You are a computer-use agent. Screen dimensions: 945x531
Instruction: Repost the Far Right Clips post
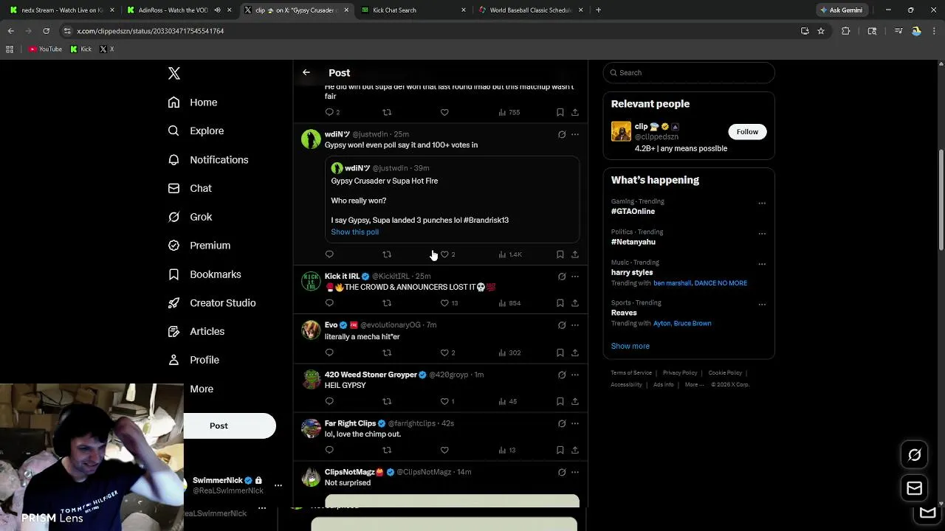pos(387,450)
